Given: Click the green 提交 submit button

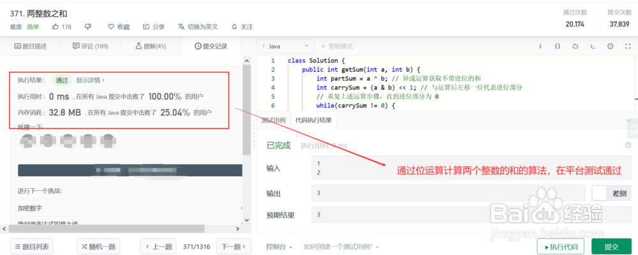Looking at the screenshot, I should [x=612, y=247].
